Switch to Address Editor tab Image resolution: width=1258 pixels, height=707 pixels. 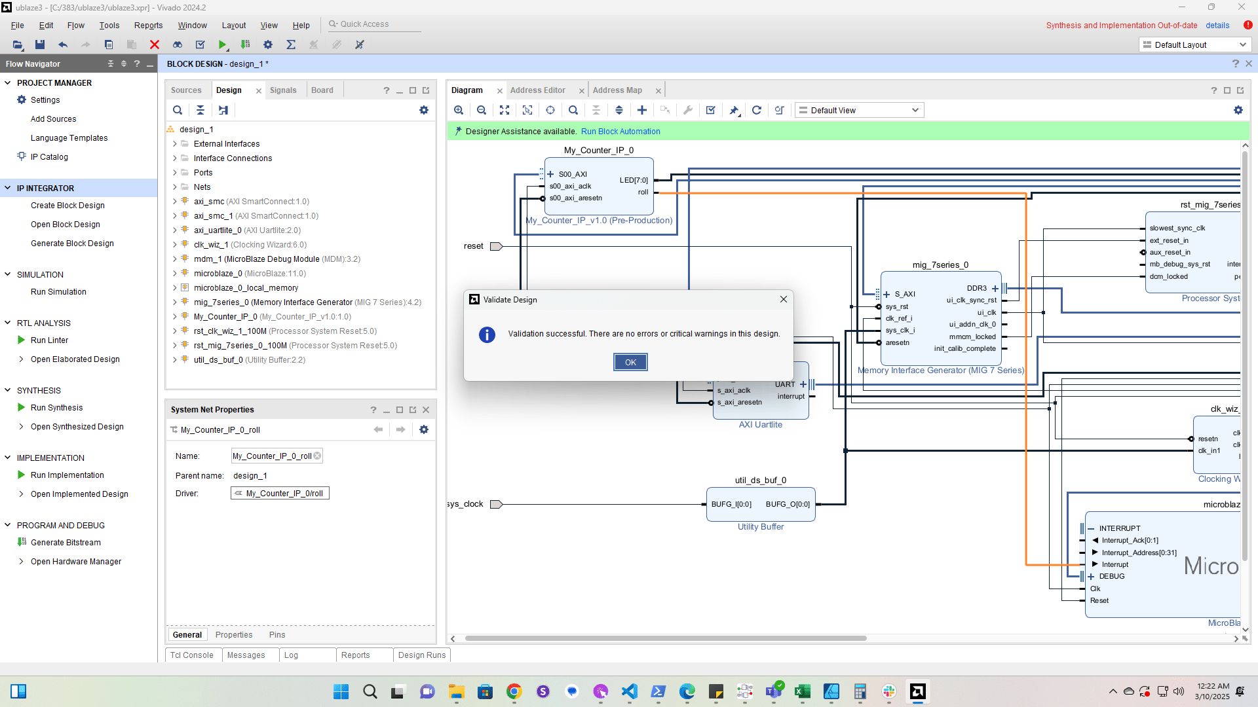[x=537, y=90]
